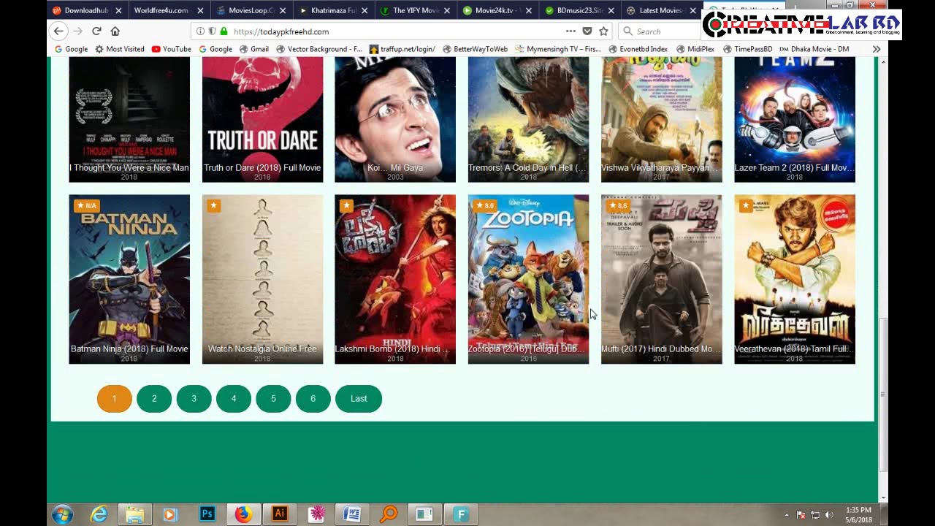The height and width of the screenshot is (526, 935).
Task: Click the N/A rating badge on Batman Ninja
Action: [x=86, y=205]
